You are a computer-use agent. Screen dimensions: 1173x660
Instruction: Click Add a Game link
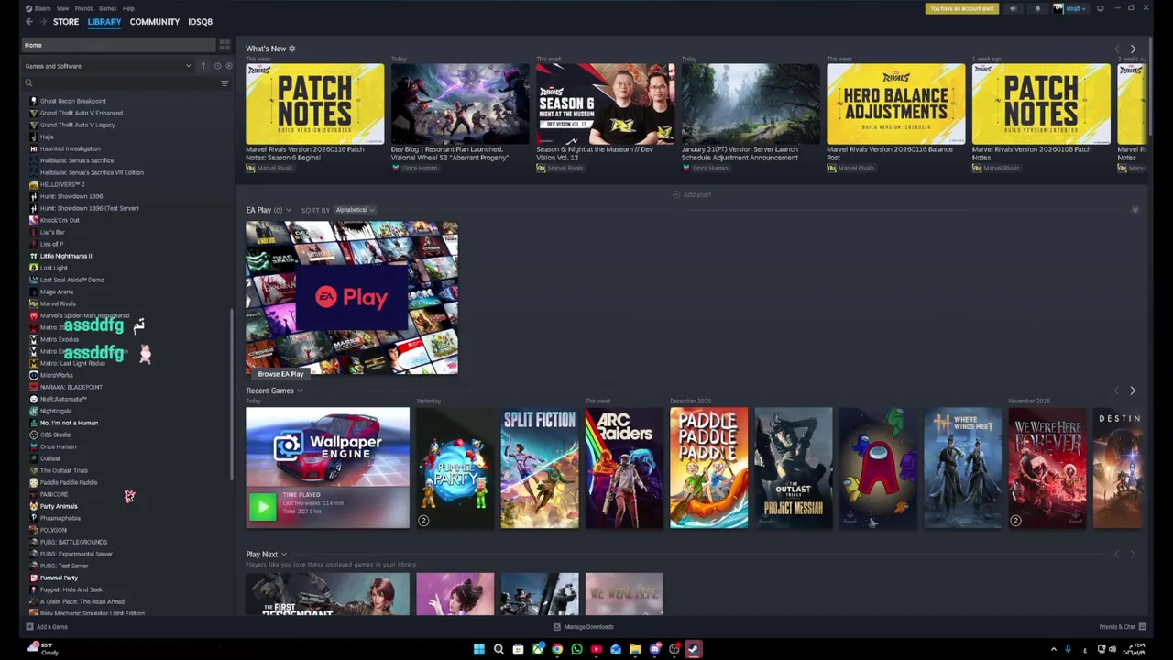click(x=47, y=627)
